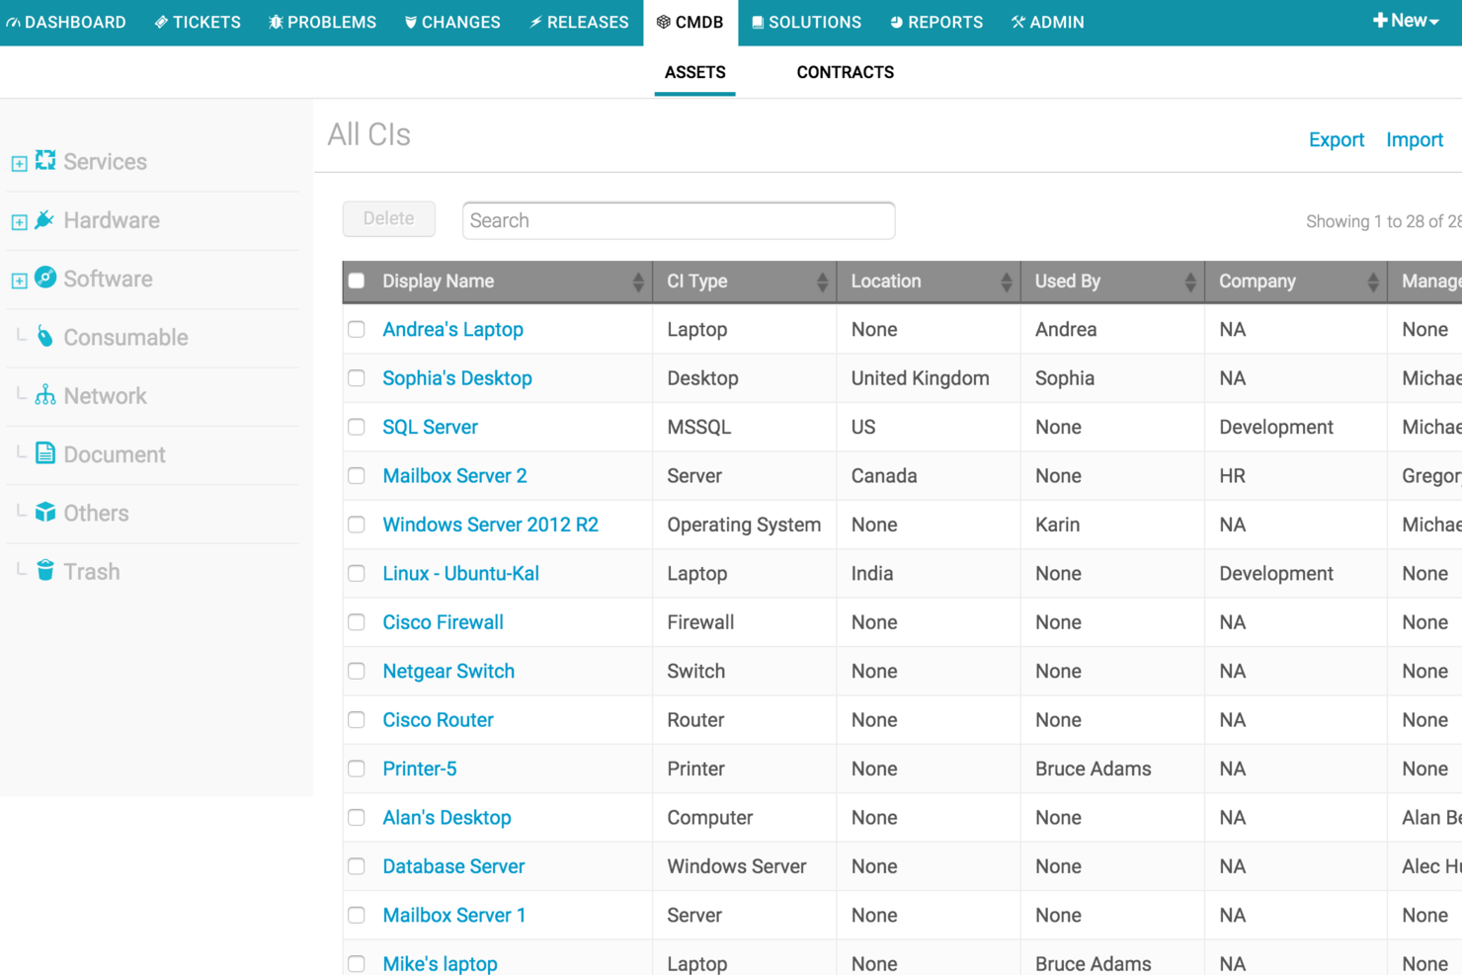Open Sophia's Desktop asset record
Viewport: 1462px width, 975px height.
(456, 377)
